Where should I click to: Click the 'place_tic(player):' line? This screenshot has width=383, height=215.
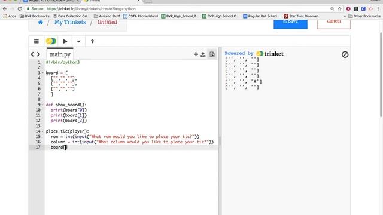click(68, 131)
